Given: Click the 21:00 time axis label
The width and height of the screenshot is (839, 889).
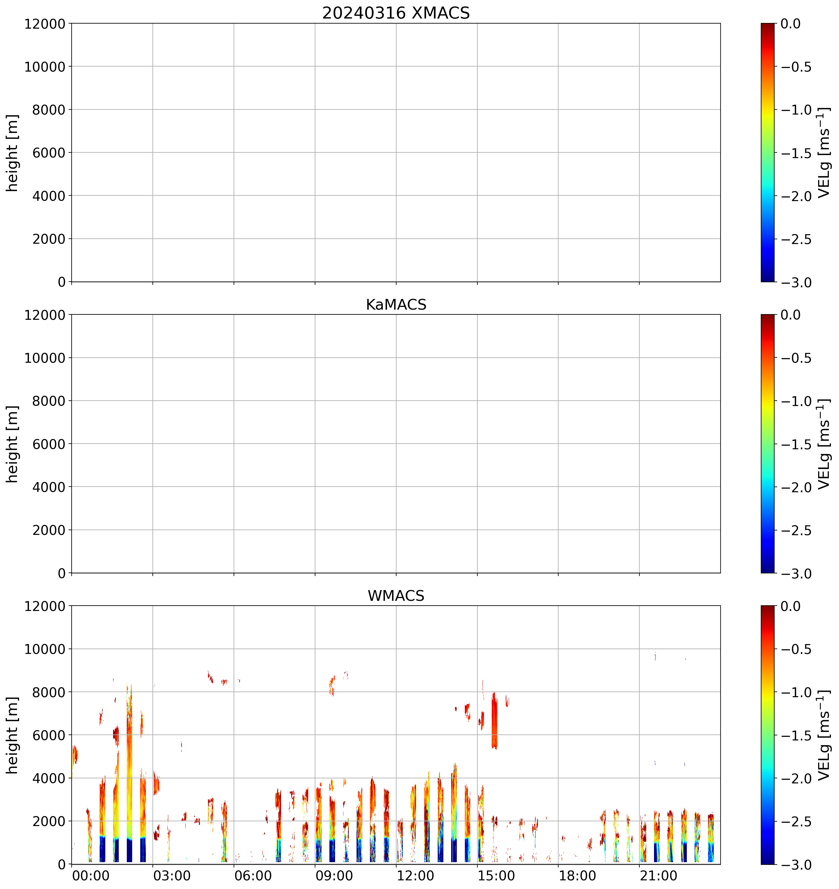Looking at the screenshot, I should (x=658, y=876).
